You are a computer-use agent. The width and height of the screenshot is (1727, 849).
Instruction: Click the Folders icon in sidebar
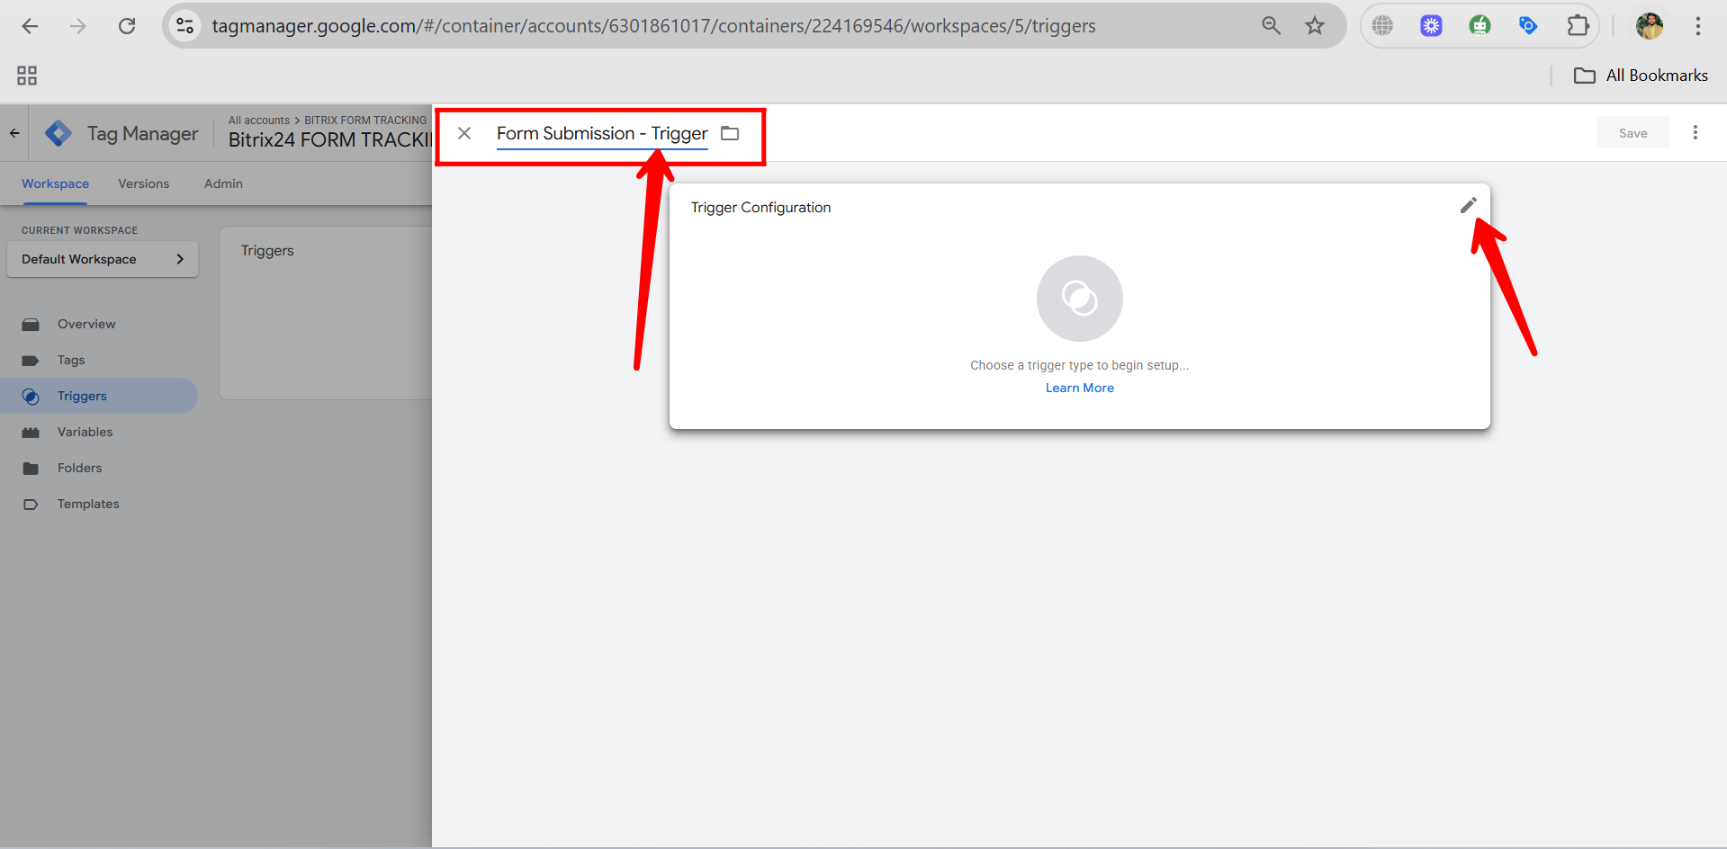pyautogui.click(x=31, y=468)
